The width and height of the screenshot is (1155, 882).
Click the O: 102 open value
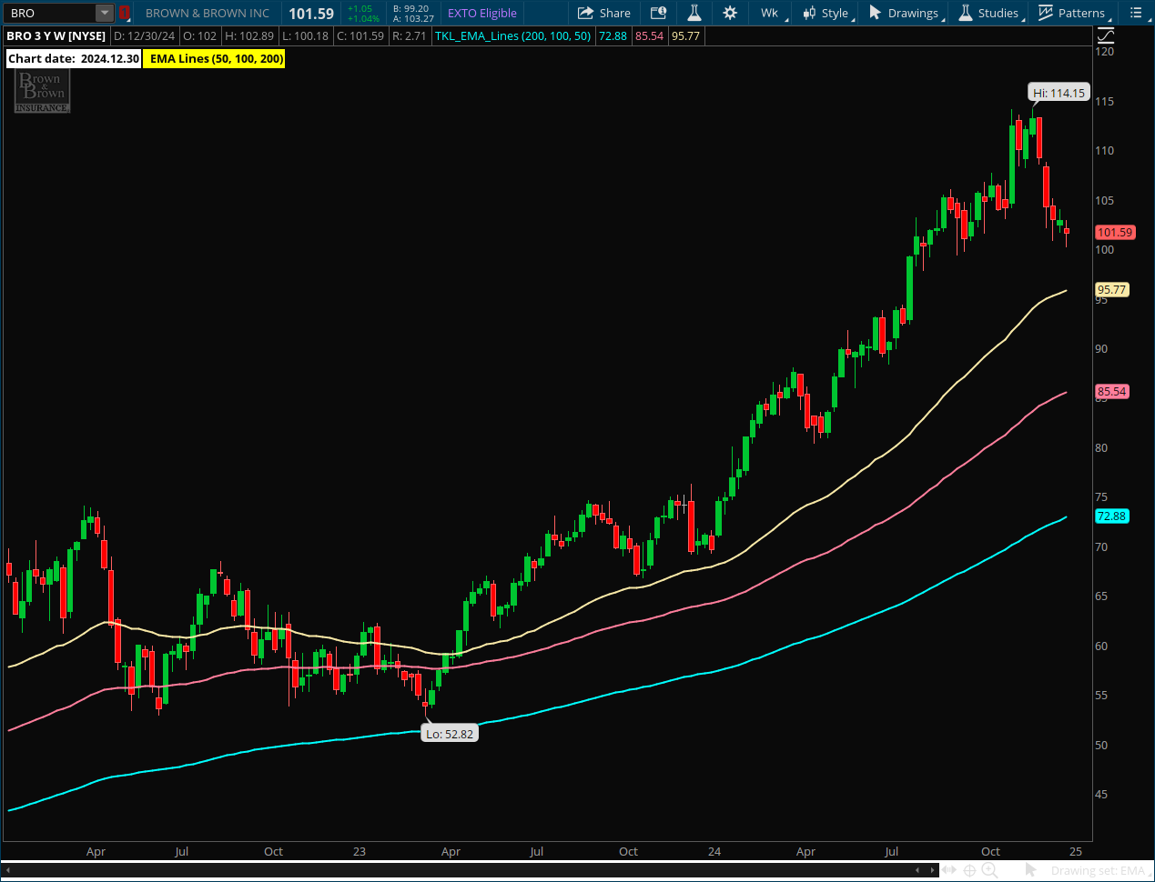(x=199, y=36)
